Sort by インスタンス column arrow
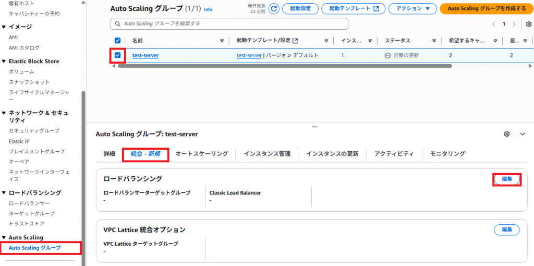 click(370, 41)
